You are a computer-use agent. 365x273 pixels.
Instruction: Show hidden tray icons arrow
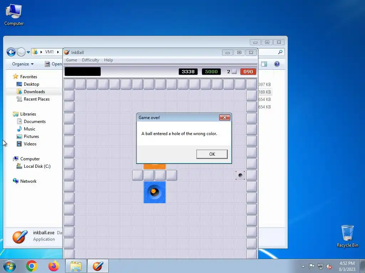click(x=303, y=266)
